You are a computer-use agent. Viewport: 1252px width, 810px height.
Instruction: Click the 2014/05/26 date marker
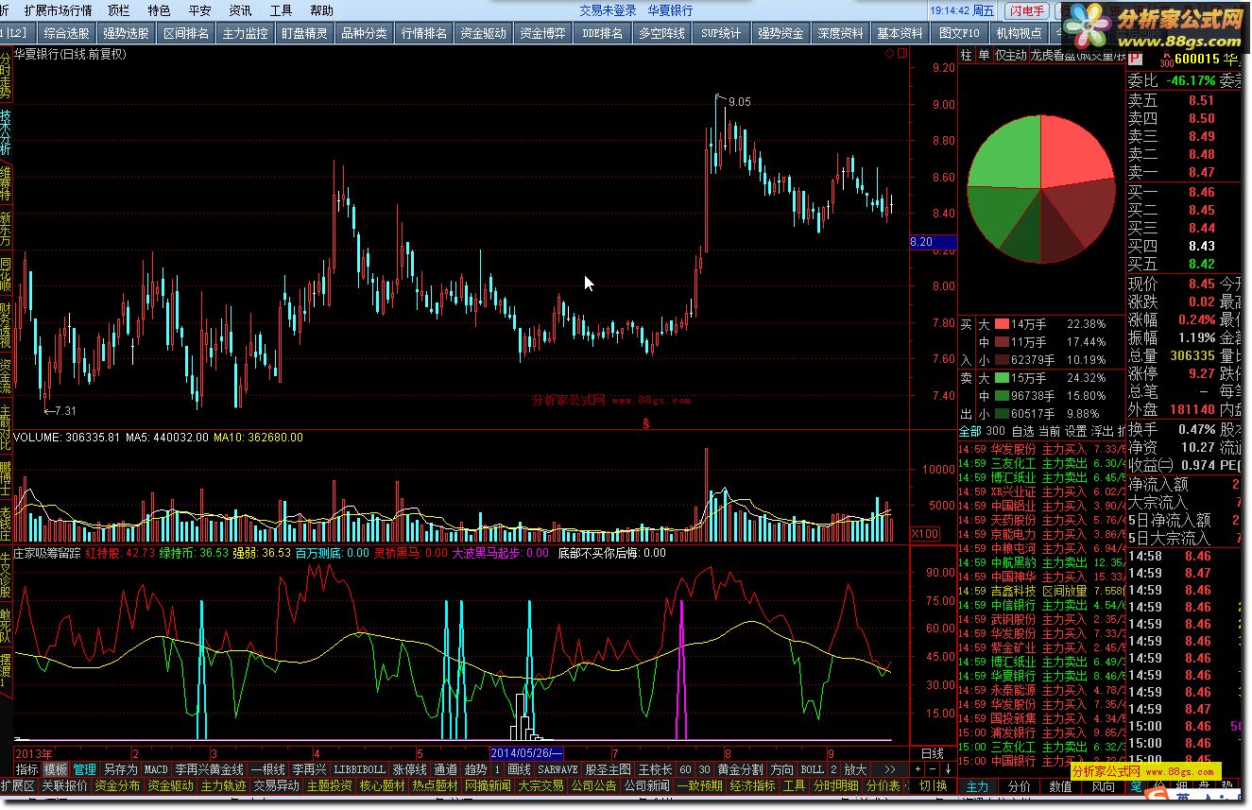526,753
